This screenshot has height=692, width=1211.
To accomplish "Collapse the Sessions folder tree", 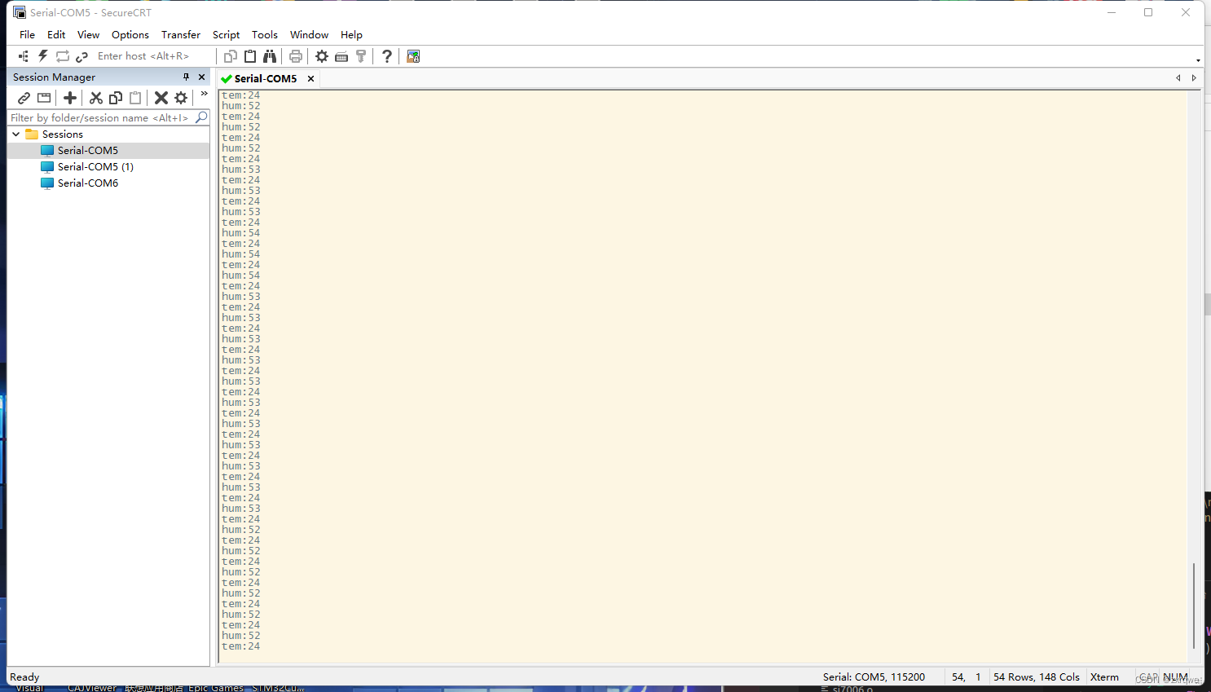I will tap(15, 134).
